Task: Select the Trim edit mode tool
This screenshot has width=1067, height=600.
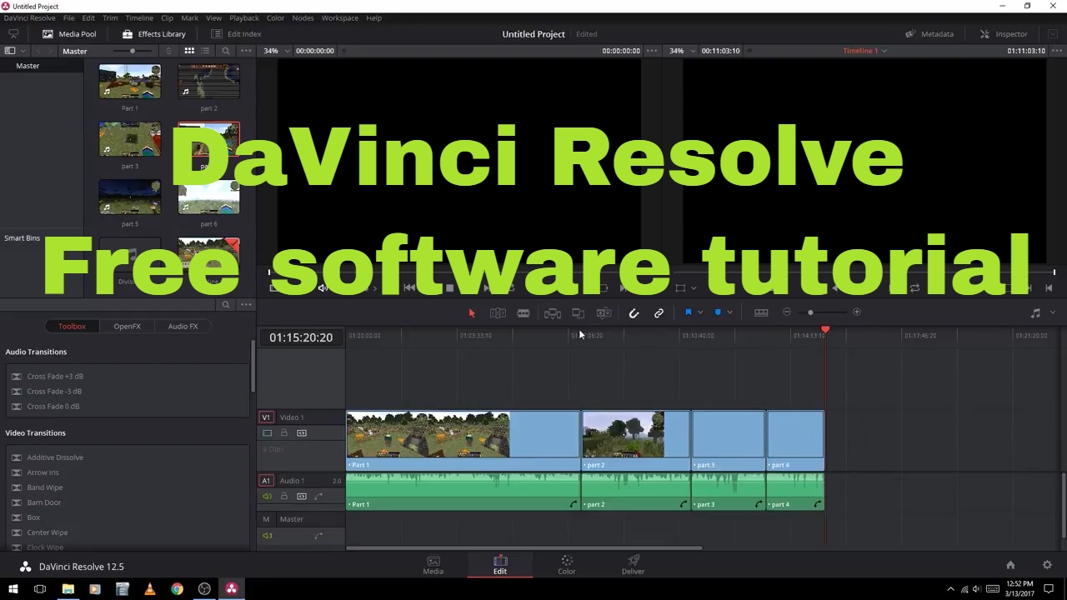Action: pos(498,313)
